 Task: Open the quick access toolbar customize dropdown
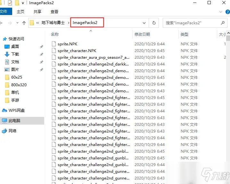coord(23,3)
